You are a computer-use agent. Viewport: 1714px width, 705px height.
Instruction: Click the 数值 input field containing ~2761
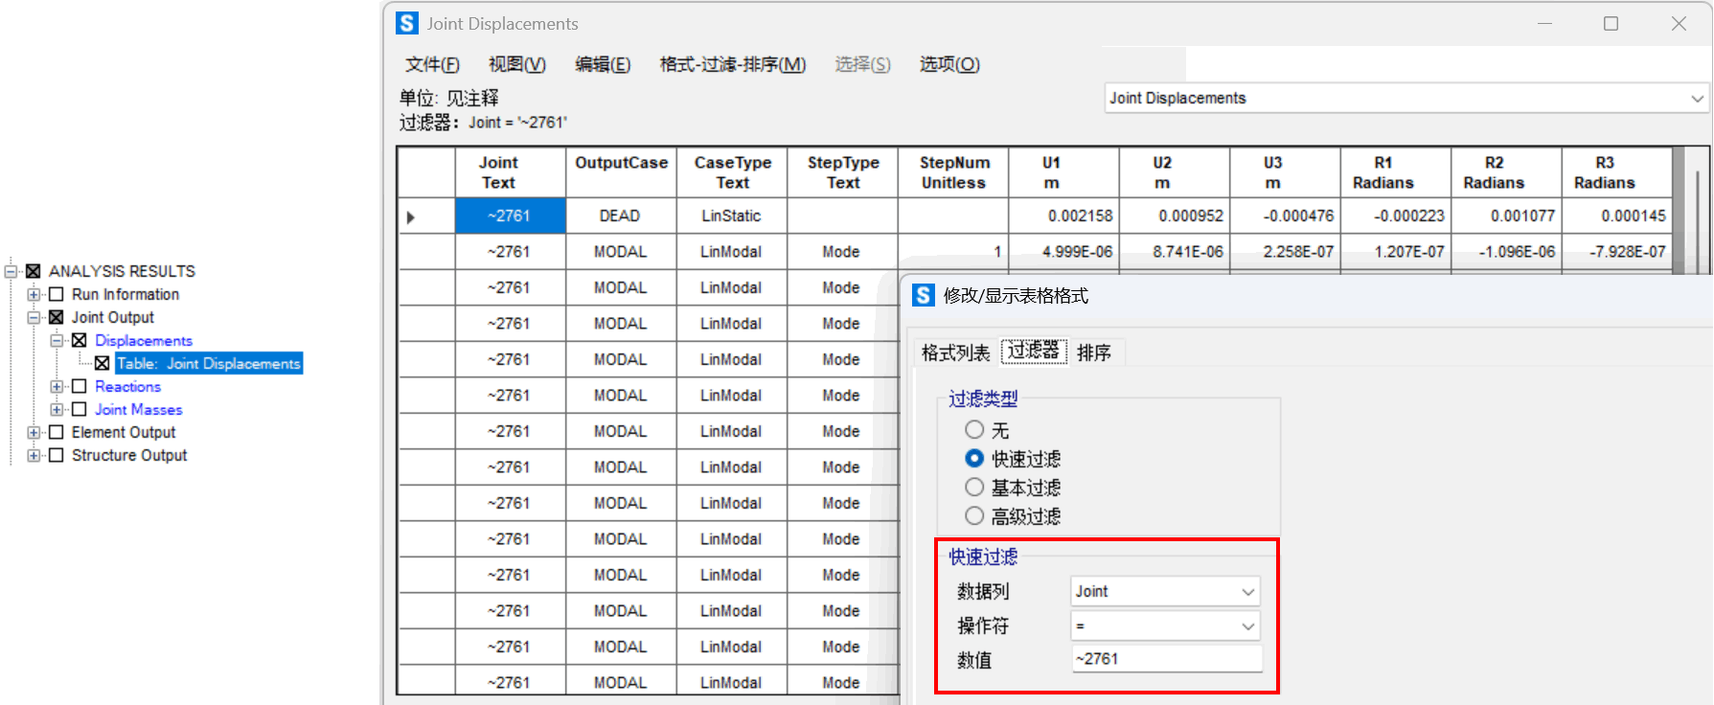1165,659
